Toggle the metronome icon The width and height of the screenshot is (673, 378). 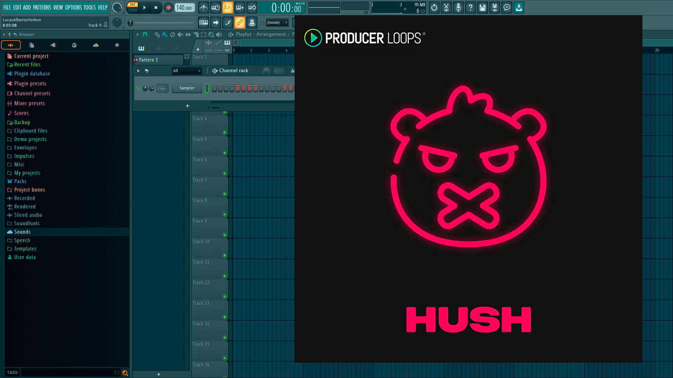click(x=203, y=7)
